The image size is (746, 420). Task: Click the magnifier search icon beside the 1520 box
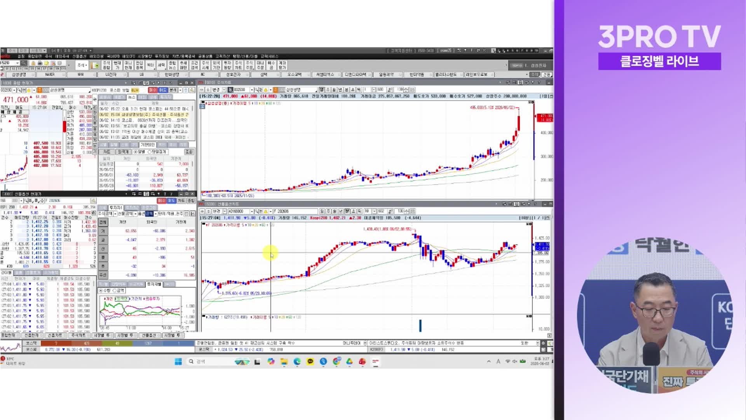24,63
